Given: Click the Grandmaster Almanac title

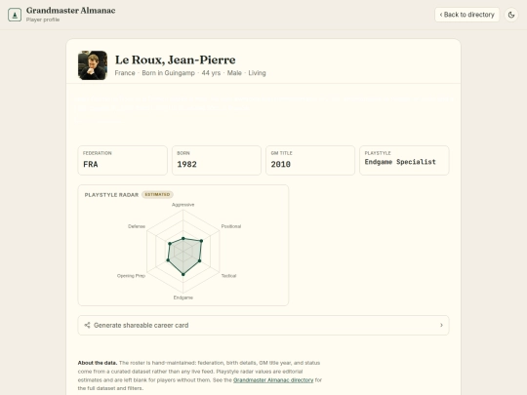Looking at the screenshot, I should [71, 11].
